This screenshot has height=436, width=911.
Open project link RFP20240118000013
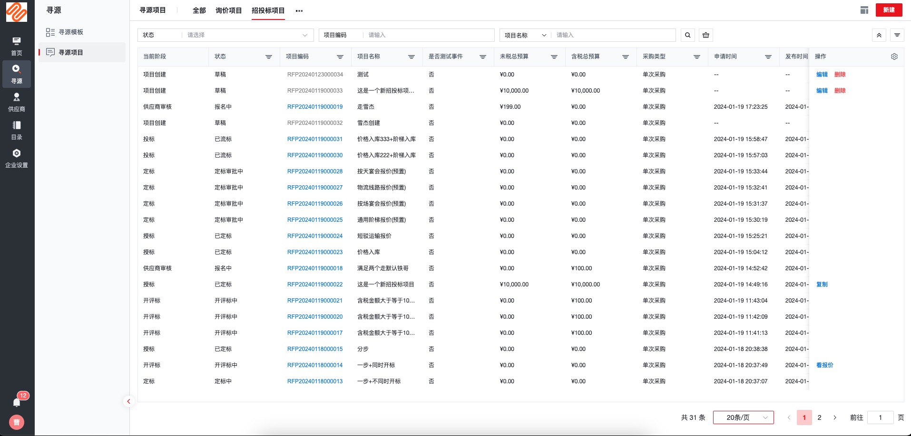(315, 381)
